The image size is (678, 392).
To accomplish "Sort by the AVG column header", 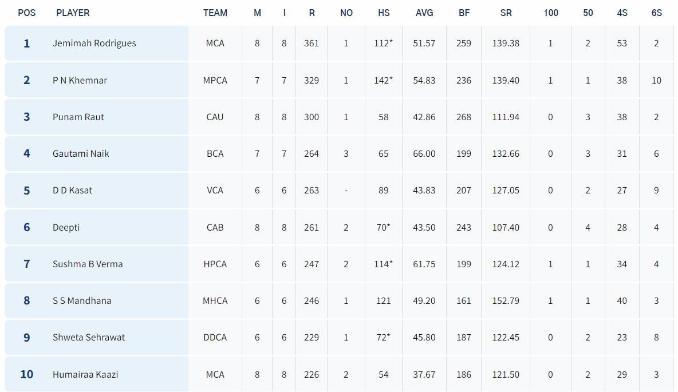I will [424, 13].
